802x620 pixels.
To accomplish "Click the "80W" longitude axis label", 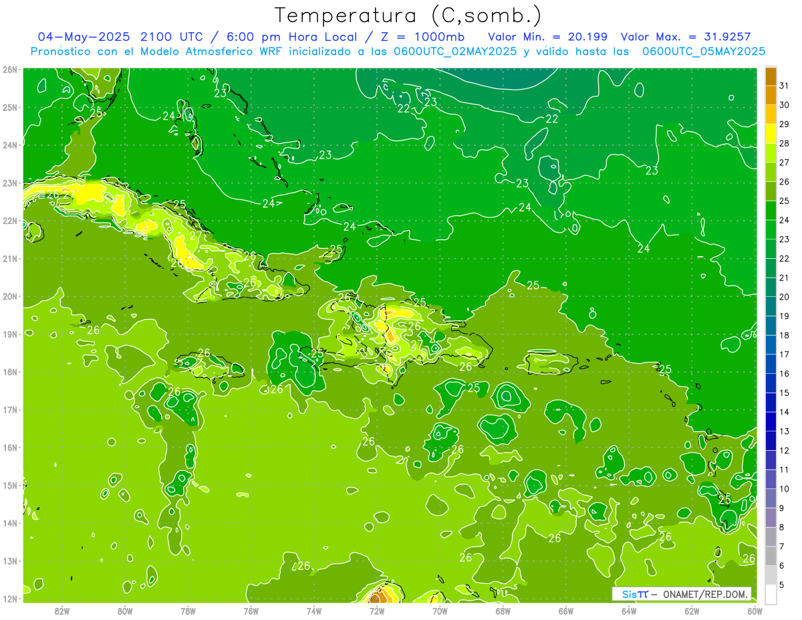I will tap(125, 611).
